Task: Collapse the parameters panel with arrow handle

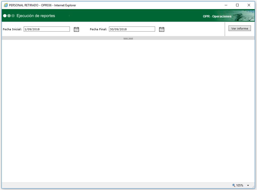Action: 128,38
